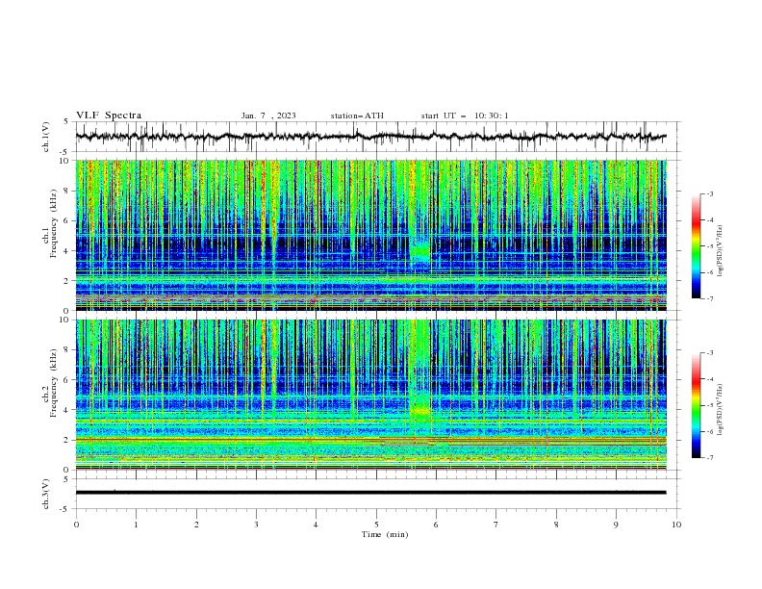Click the ch.3 flat waveform trace
The width and height of the screenshot is (762, 589).
click(370, 493)
